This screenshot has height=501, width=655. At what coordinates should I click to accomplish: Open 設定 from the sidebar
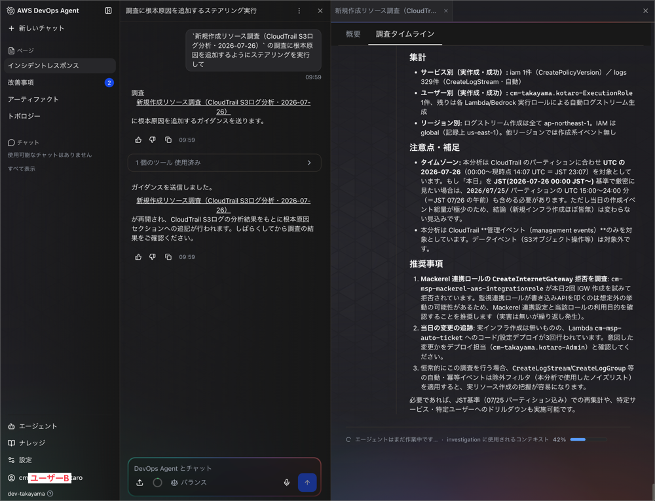click(20, 460)
